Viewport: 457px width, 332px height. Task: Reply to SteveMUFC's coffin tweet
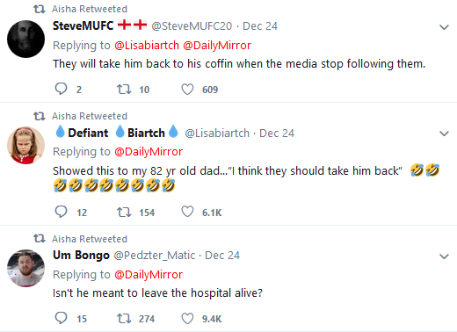tap(61, 89)
